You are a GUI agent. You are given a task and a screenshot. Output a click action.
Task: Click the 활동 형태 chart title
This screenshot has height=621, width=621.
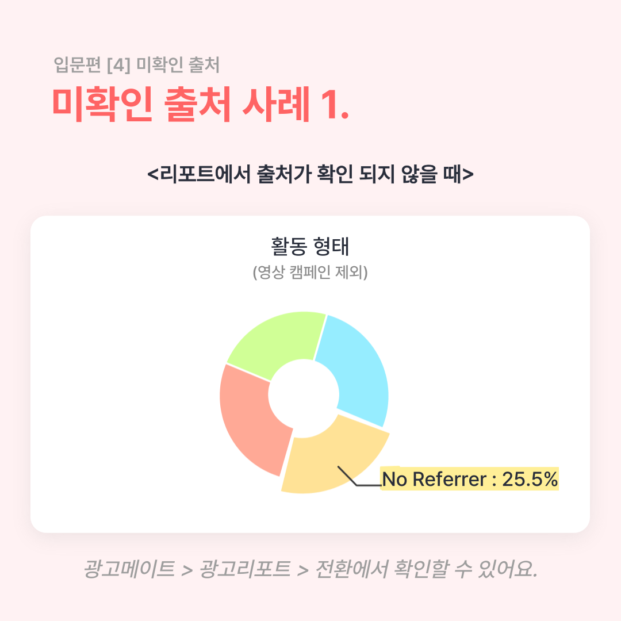[310, 246]
